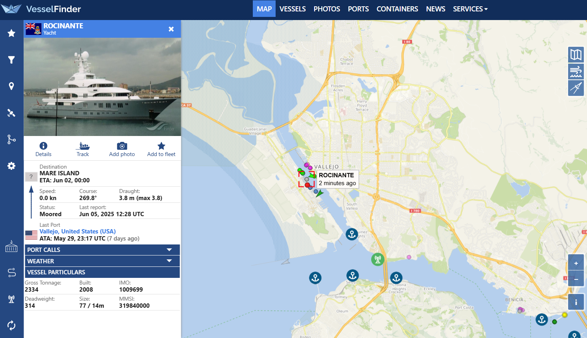
Task: Click the yellow vessel dot near Benicia
Action: coord(565,315)
